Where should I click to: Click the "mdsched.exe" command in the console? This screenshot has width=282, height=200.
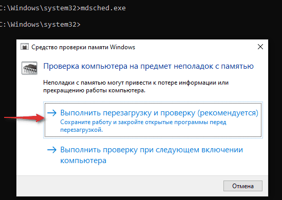pos(103,8)
